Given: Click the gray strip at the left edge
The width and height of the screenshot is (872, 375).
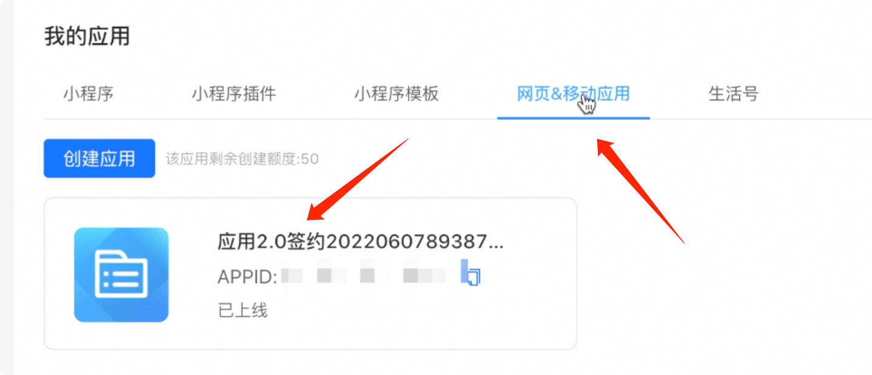Looking at the screenshot, I should coord(7,187).
